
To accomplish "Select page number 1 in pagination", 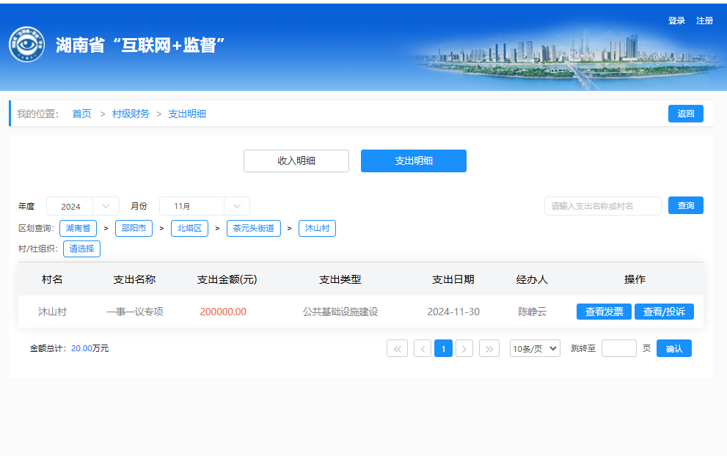I will (443, 348).
